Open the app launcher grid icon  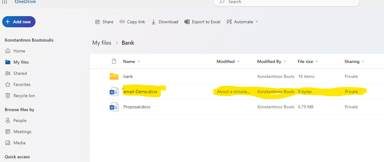click(x=4, y=2)
